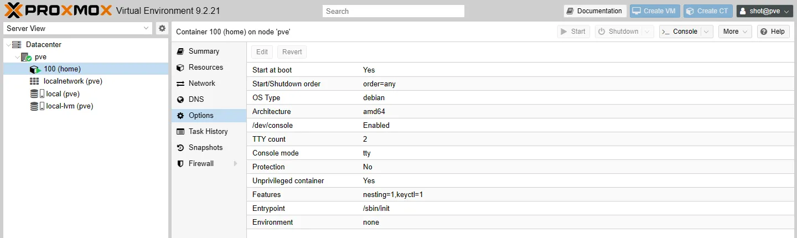
Task: Open the More dropdown menu
Action: (735, 32)
